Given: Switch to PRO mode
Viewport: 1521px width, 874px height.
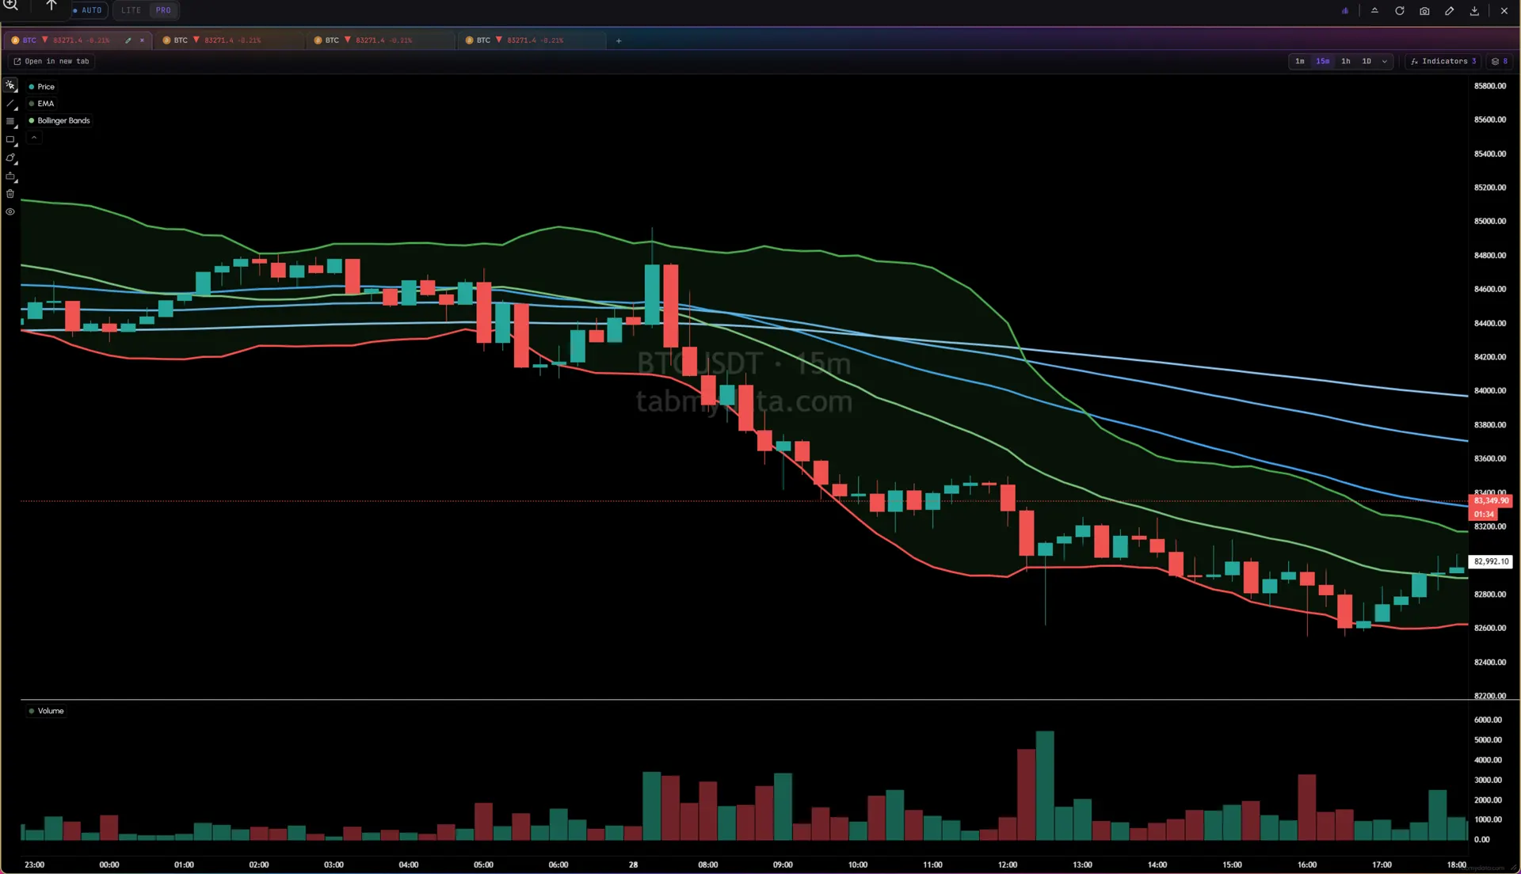Looking at the screenshot, I should point(163,10).
